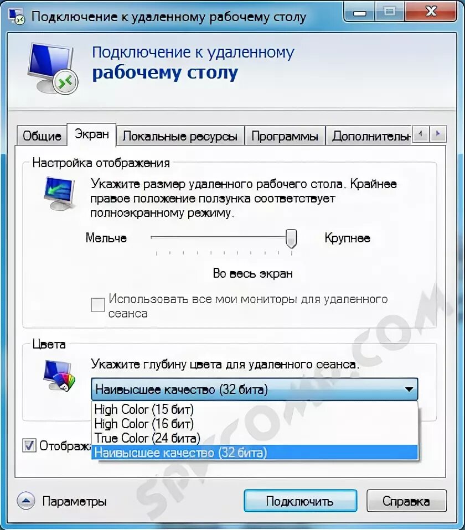Collapse options with the Параметры arrow icon

(26, 500)
